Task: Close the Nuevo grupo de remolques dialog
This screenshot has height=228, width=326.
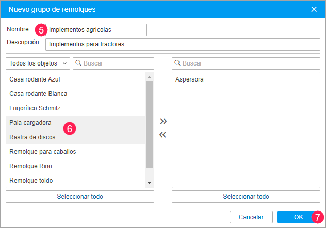Action: 314,9
